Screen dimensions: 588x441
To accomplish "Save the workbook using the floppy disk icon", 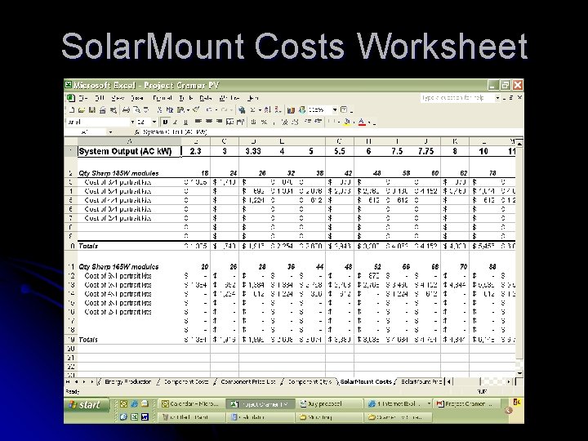I will pyautogui.click(x=91, y=110).
